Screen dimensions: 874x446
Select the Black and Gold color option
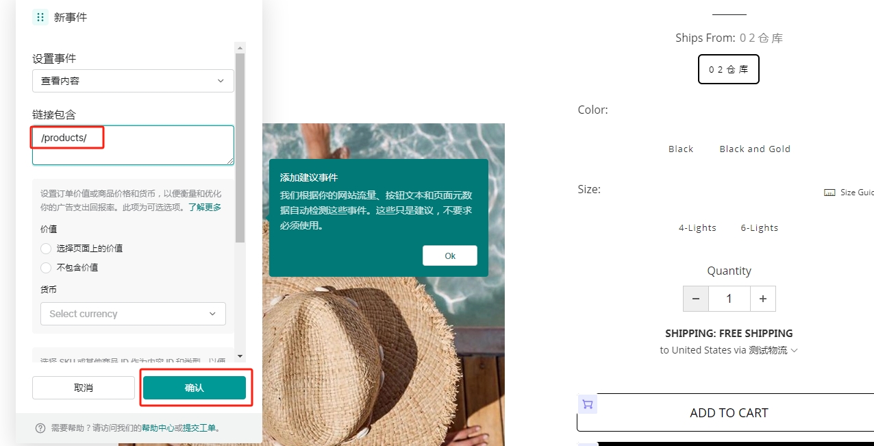[x=755, y=149]
